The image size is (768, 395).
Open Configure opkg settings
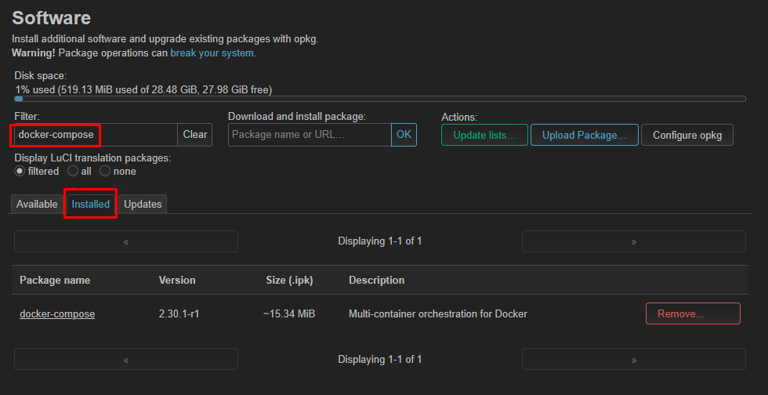point(687,136)
